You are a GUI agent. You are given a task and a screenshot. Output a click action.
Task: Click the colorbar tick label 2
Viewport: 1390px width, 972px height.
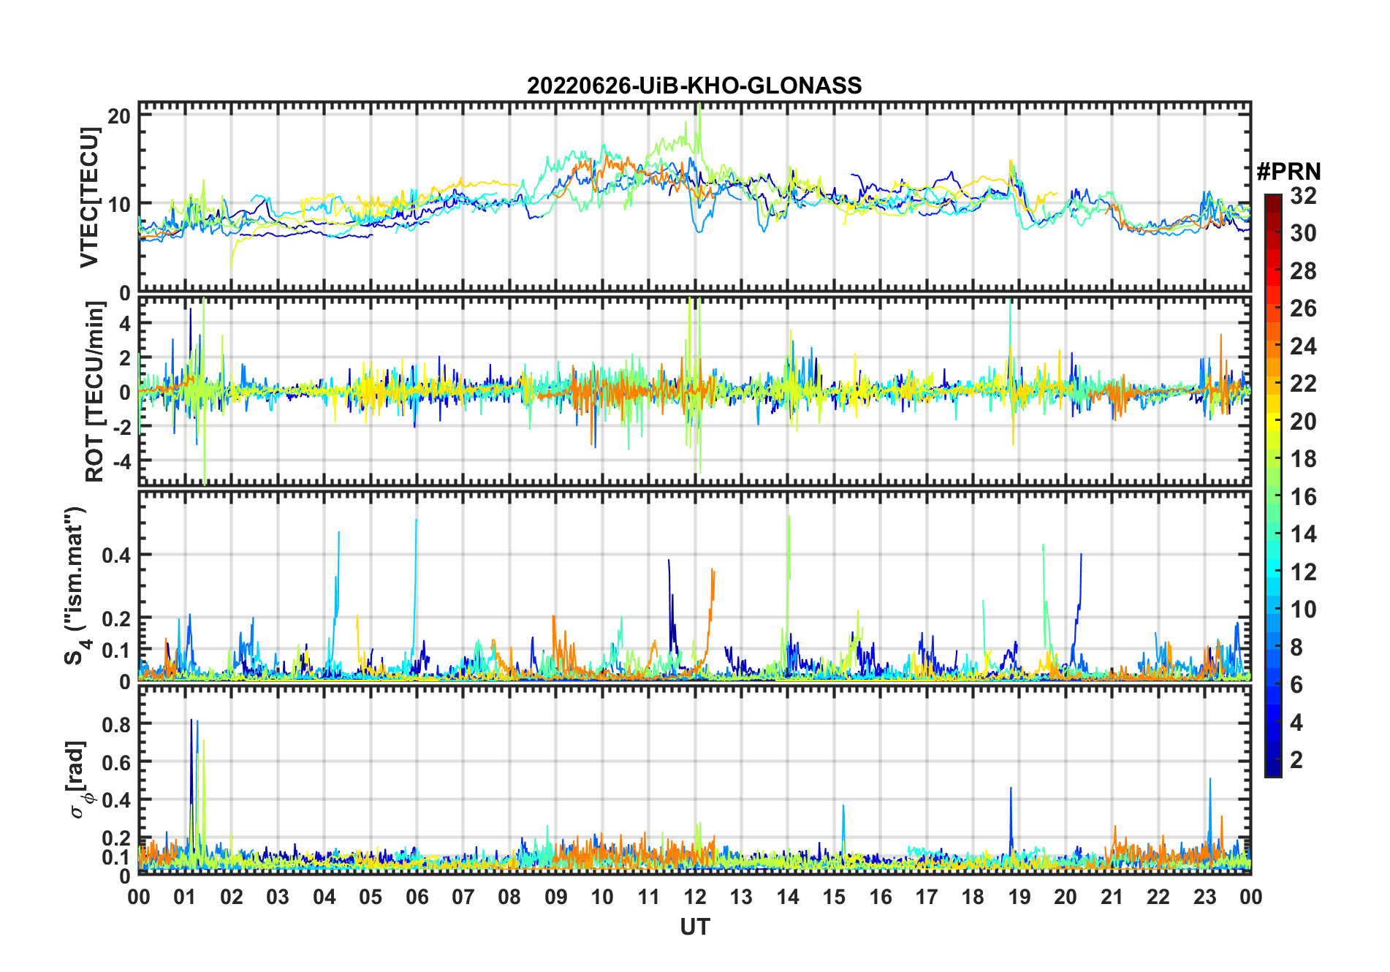click(1296, 760)
